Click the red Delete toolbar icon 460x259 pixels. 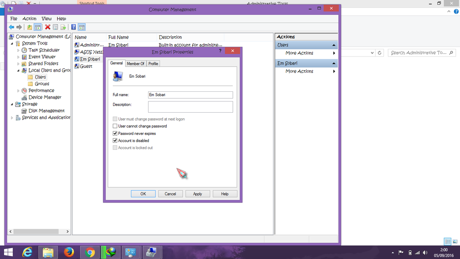coord(47,27)
